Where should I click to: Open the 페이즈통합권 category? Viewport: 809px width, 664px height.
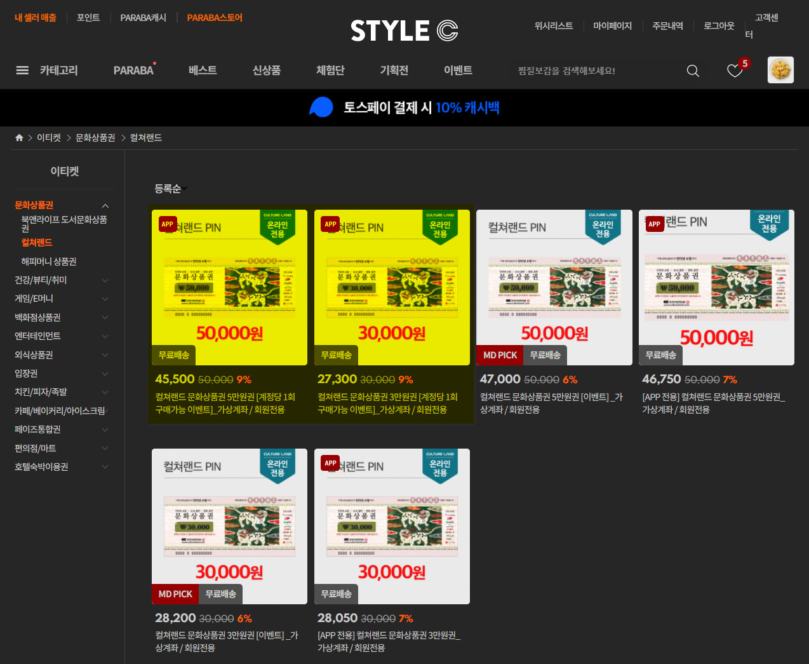[37, 430]
